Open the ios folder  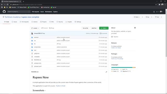tap(35, 41)
